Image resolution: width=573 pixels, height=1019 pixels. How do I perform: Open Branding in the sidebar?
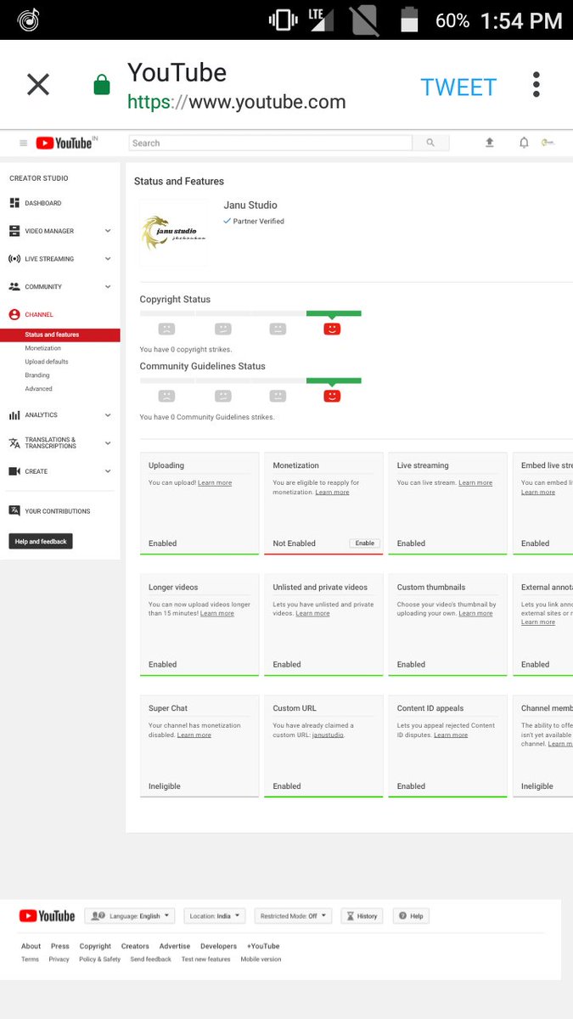coord(37,375)
